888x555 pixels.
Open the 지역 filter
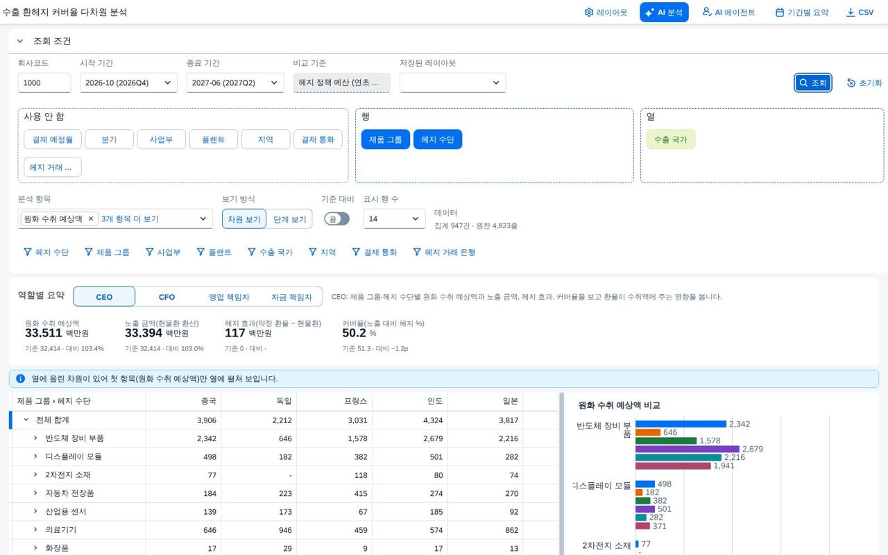[x=322, y=253]
